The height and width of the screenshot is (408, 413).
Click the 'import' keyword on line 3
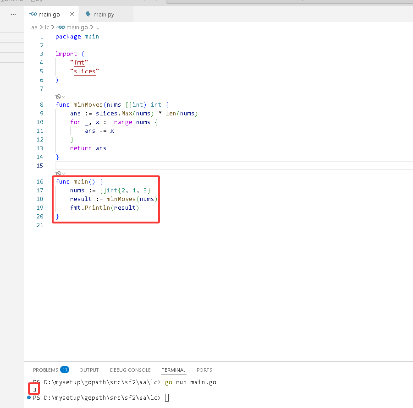[x=66, y=54]
